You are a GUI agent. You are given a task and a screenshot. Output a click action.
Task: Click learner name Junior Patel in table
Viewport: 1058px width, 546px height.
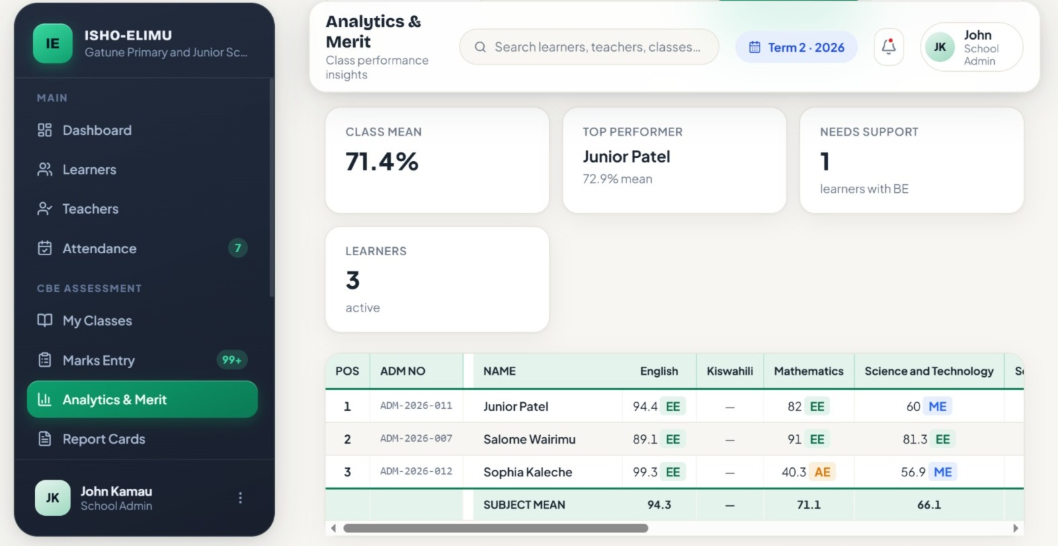point(516,406)
